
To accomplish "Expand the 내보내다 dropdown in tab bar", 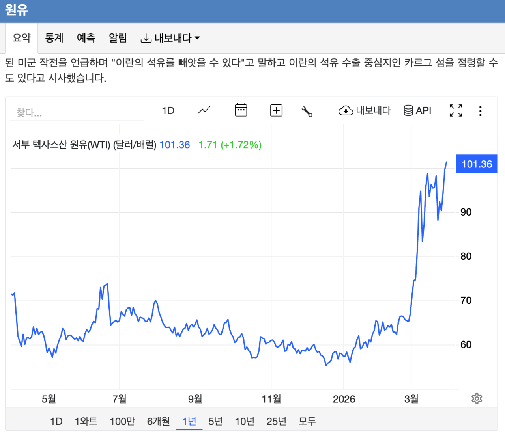I will [x=170, y=38].
